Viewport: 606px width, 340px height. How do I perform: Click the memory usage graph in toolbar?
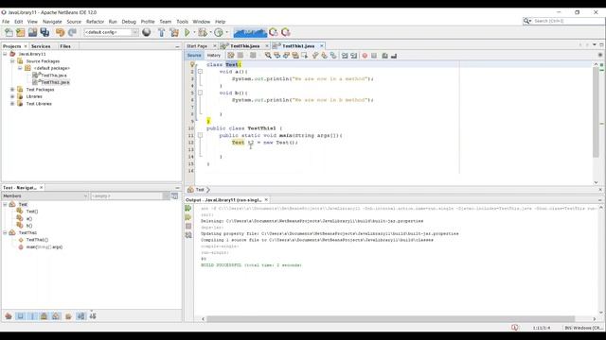[x=250, y=33]
